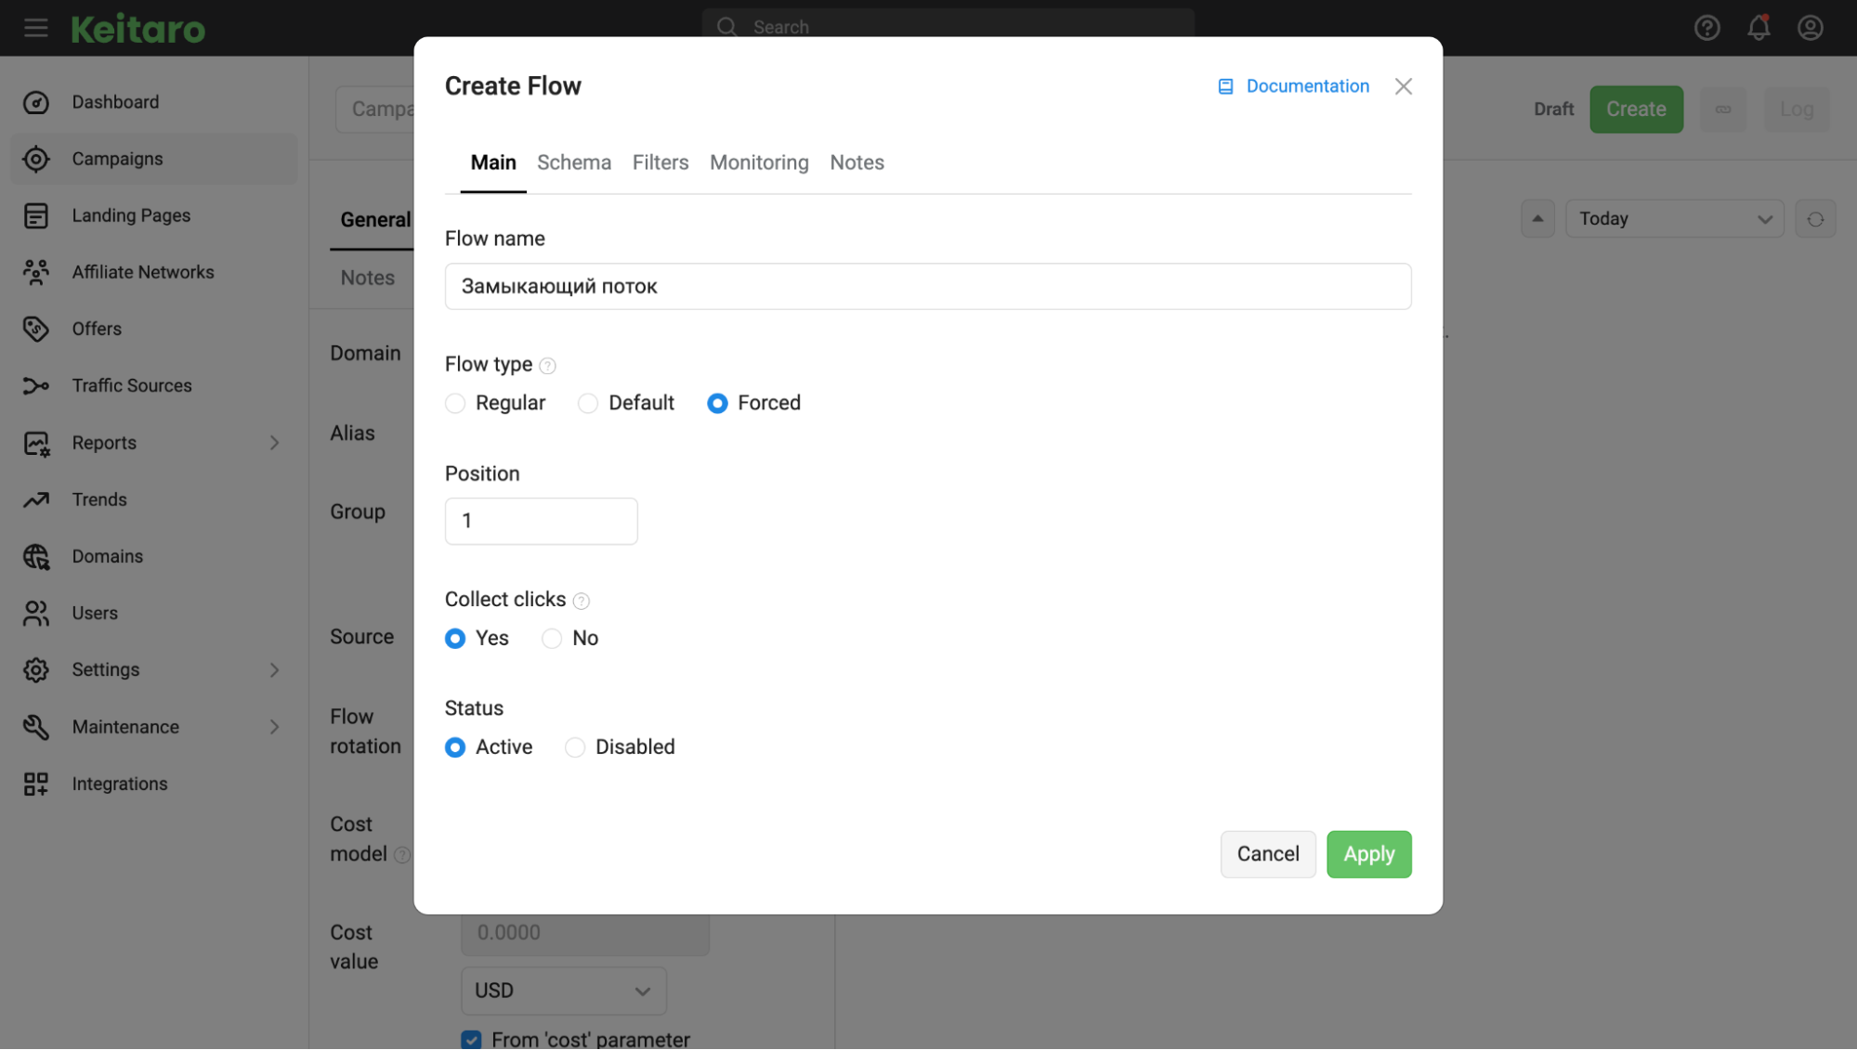
Task: Expand the Settings submenu
Action: click(274, 670)
